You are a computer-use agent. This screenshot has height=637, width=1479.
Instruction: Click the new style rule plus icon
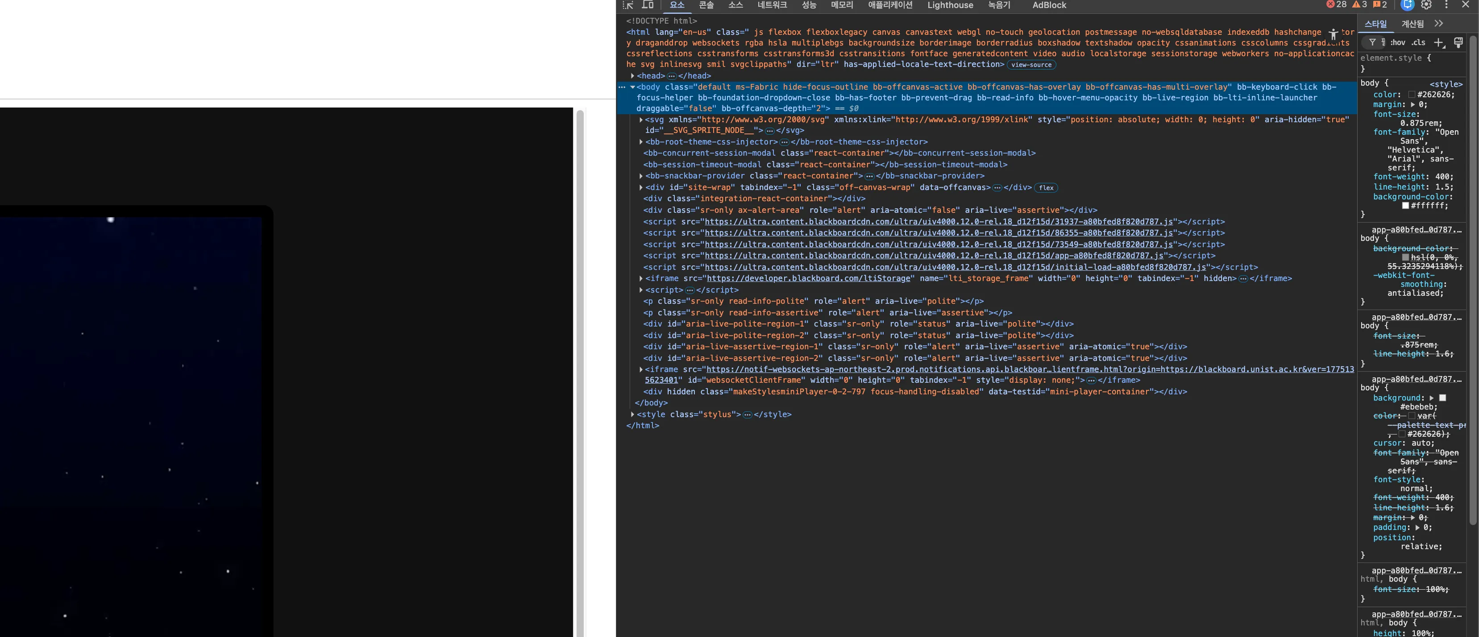point(1439,42)
